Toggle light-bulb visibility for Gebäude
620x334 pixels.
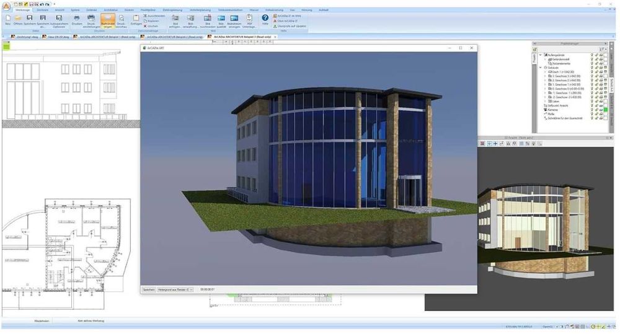coord(592,68)
